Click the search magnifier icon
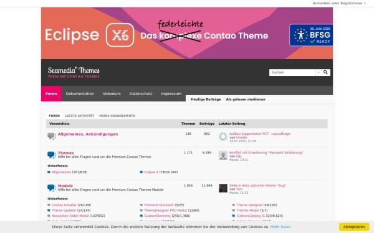Screen dimensions: 374x233 (325, 72)
